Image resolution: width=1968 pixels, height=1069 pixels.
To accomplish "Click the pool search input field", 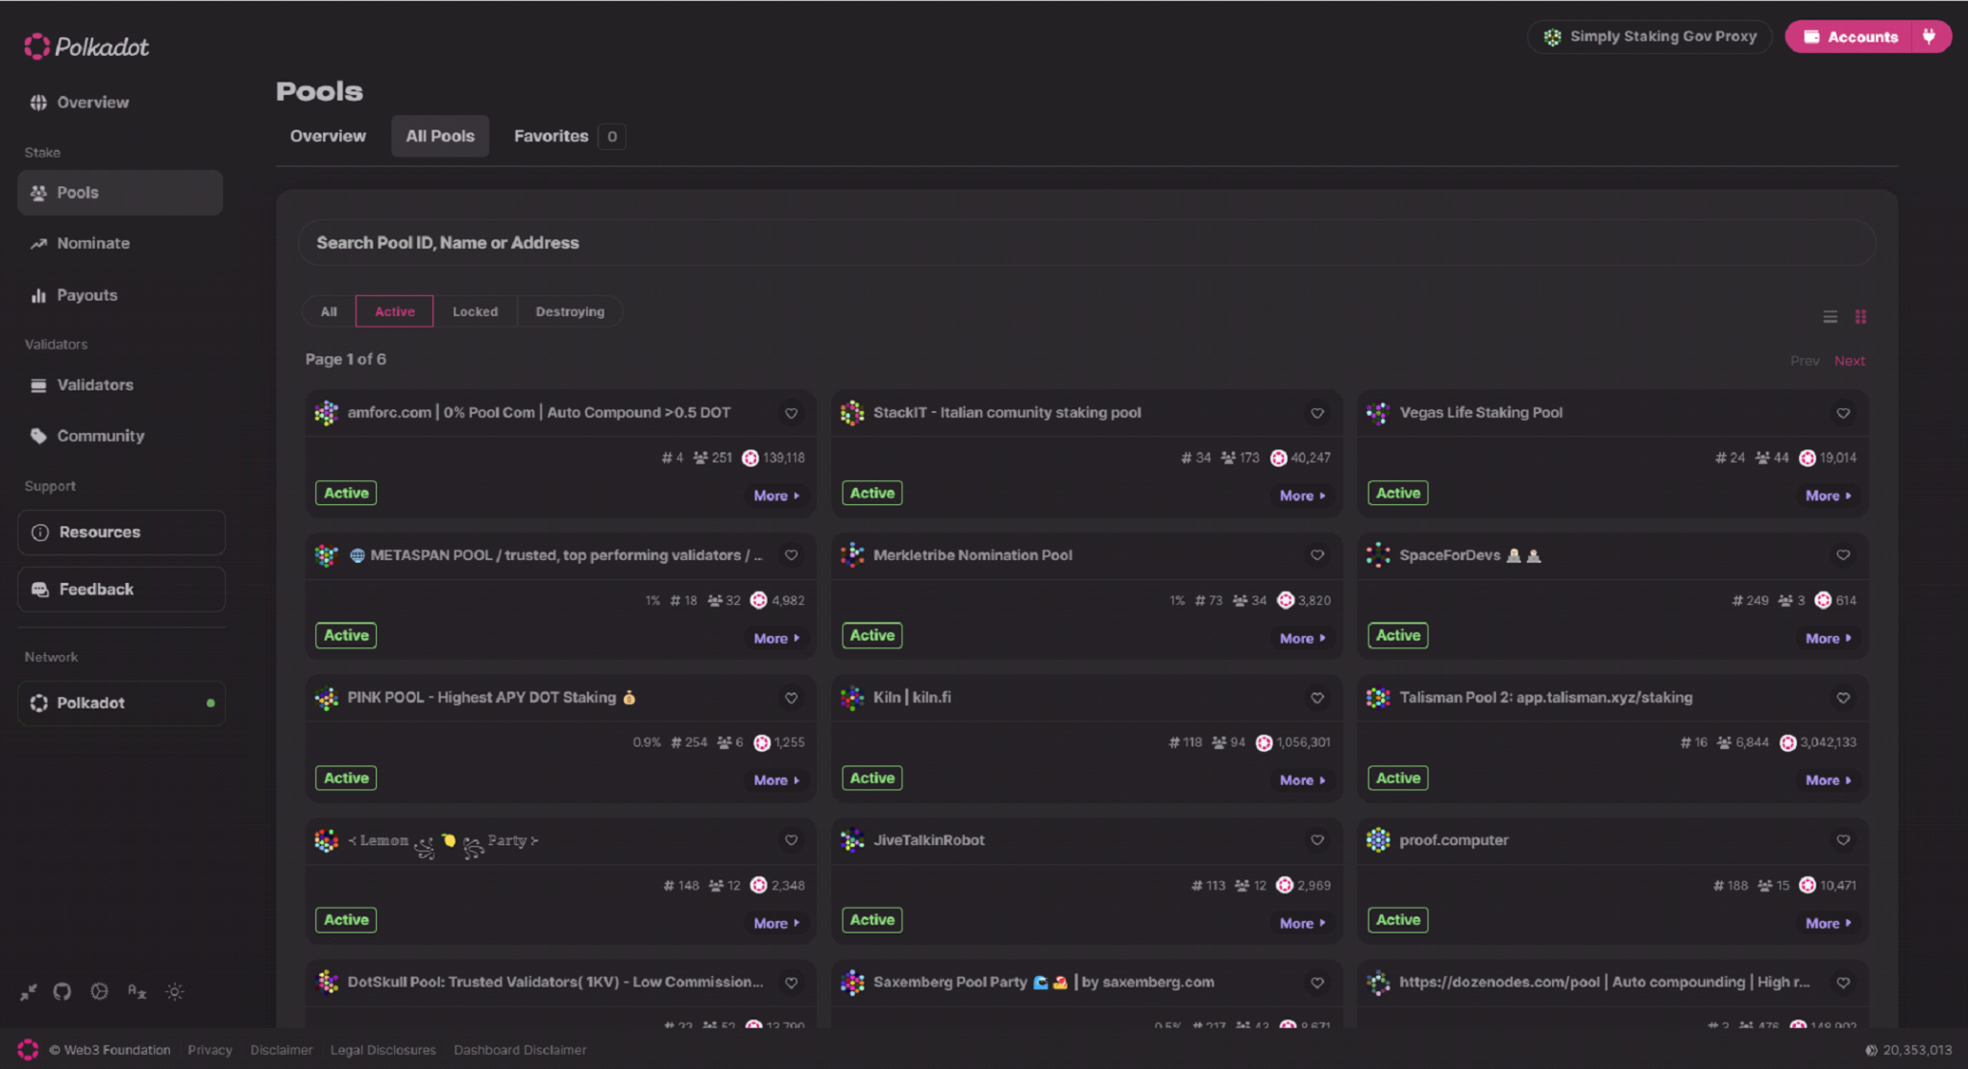I will point(1086,243).
